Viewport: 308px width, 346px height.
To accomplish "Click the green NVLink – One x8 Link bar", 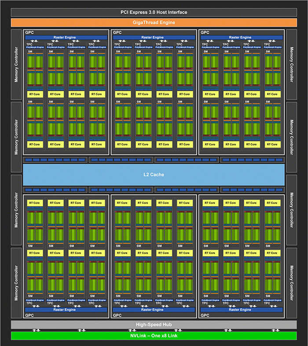I will [154, 335].
